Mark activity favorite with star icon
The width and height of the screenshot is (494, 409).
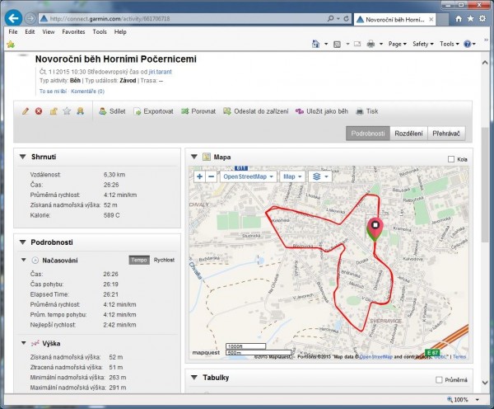pyautogui.click(x=67, y=111)
